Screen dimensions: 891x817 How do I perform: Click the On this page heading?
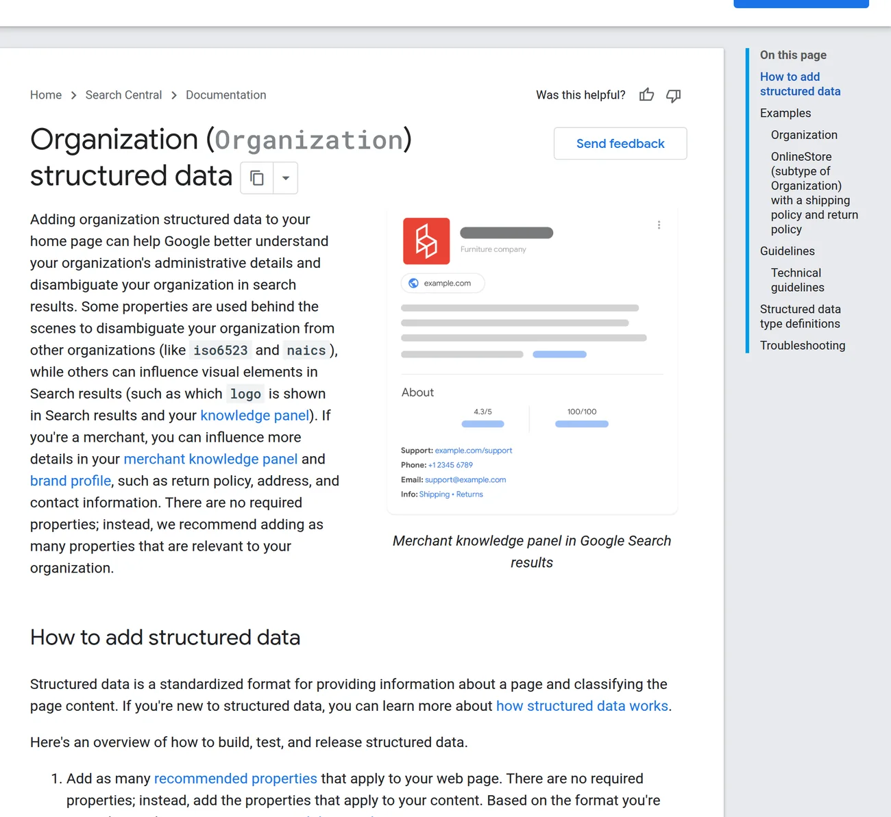pos(793,55)
